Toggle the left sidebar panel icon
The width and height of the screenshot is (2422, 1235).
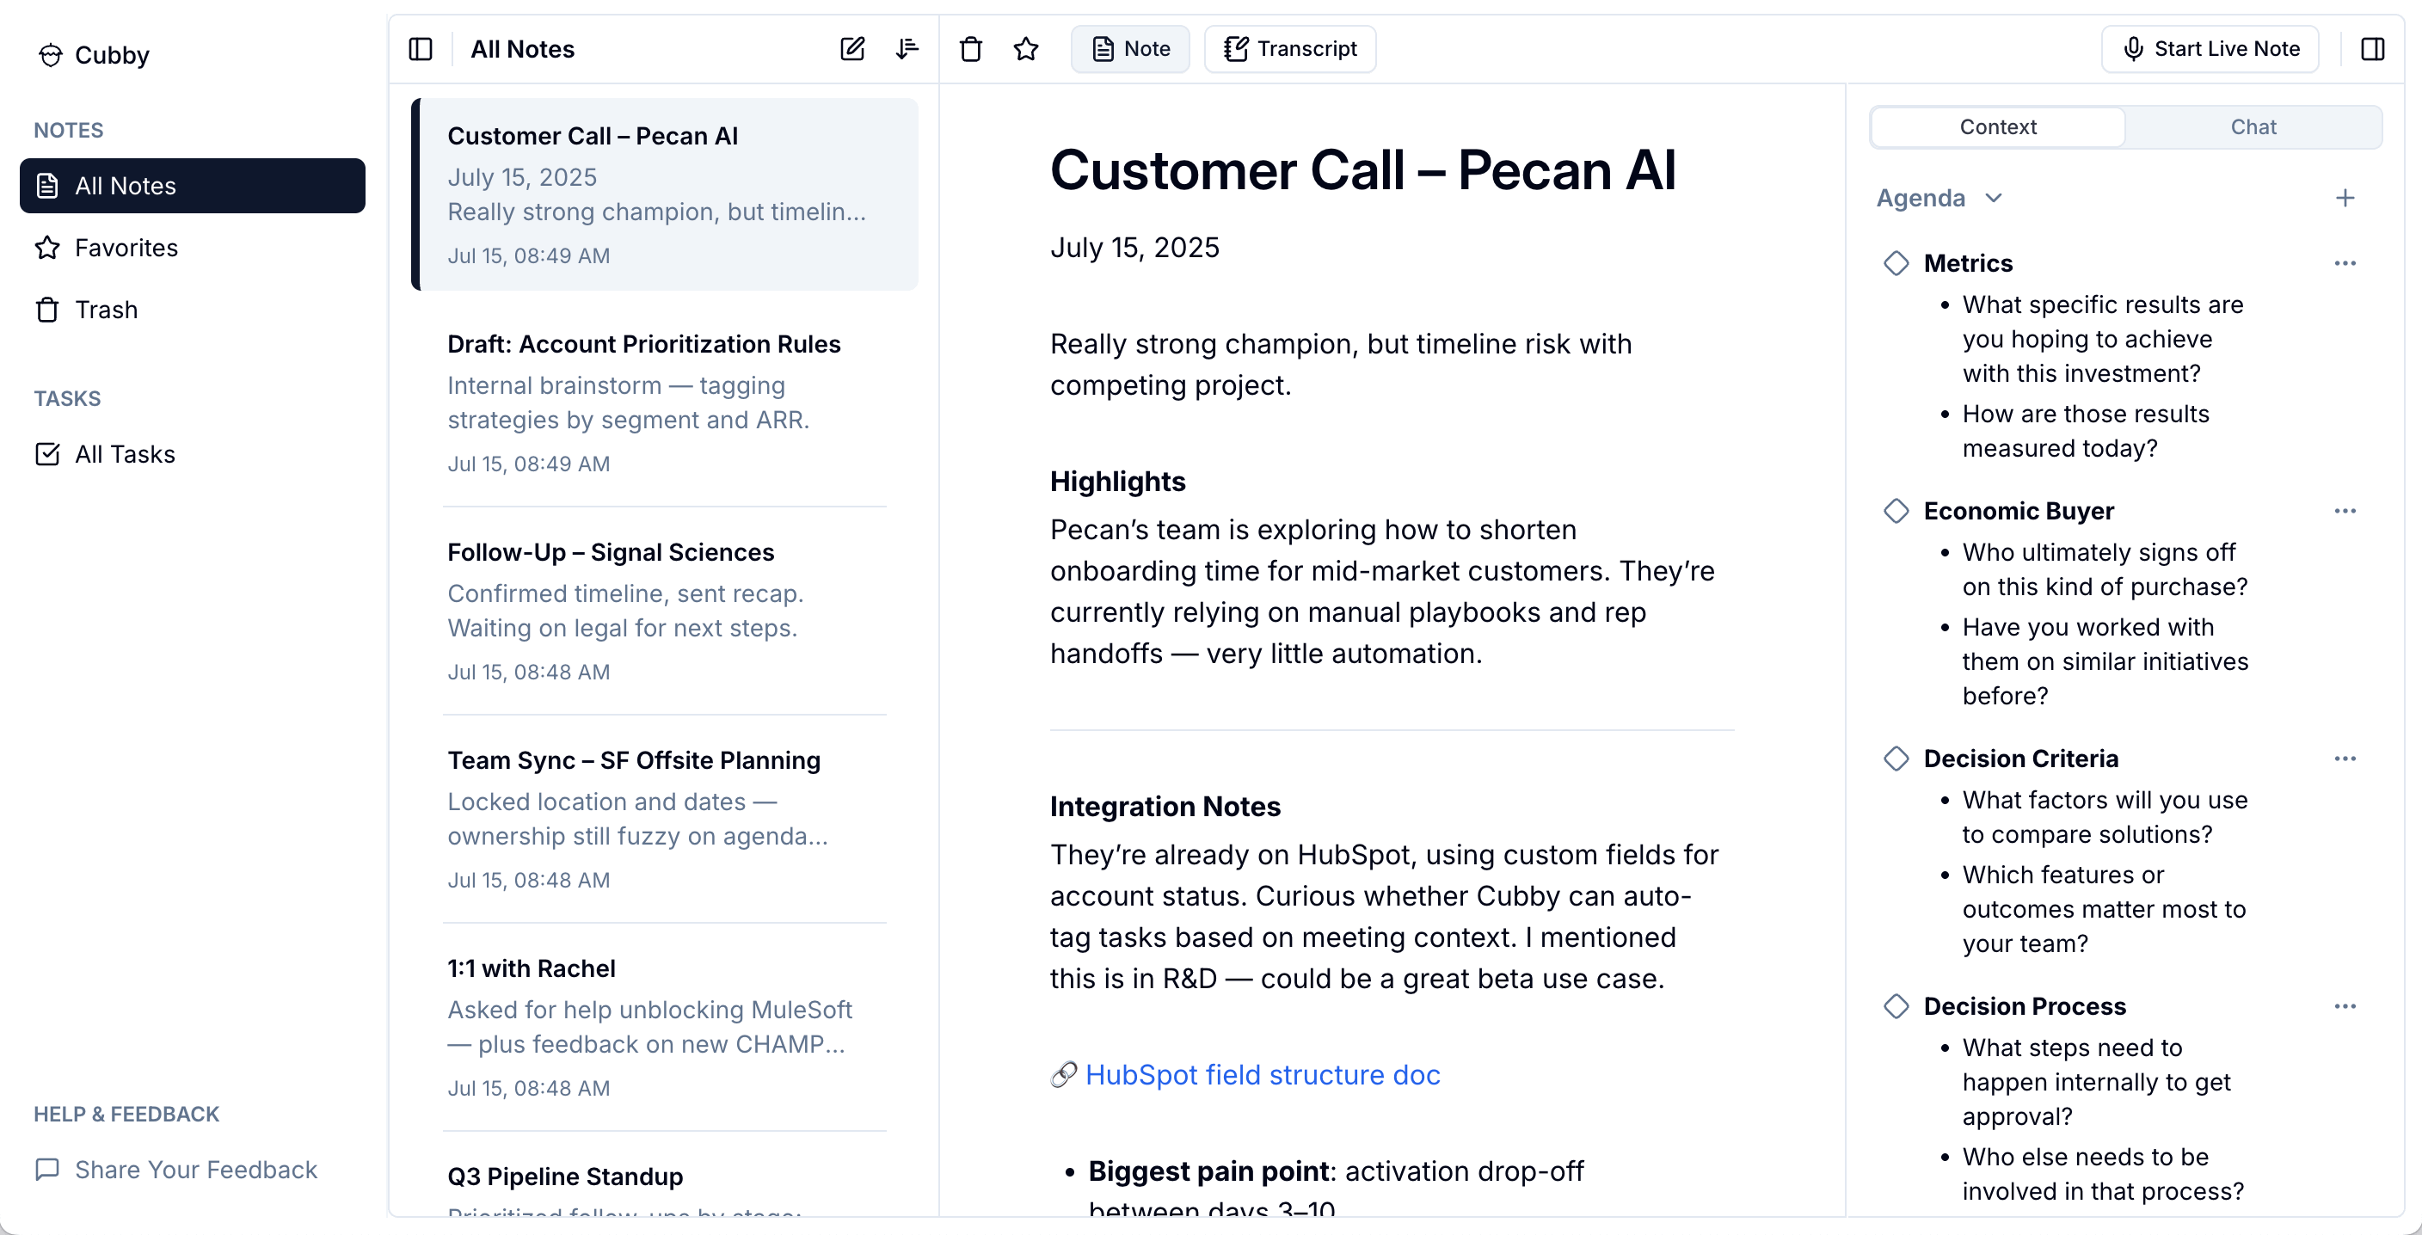pos(421,49)
